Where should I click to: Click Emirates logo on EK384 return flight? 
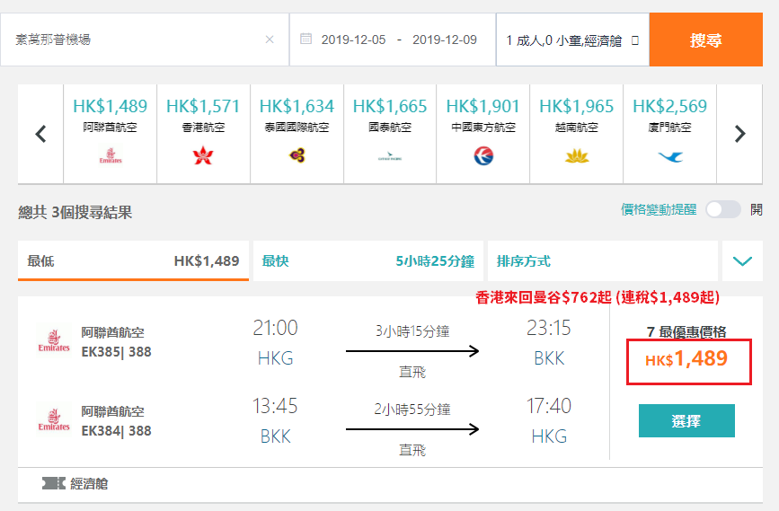(54, 419)
